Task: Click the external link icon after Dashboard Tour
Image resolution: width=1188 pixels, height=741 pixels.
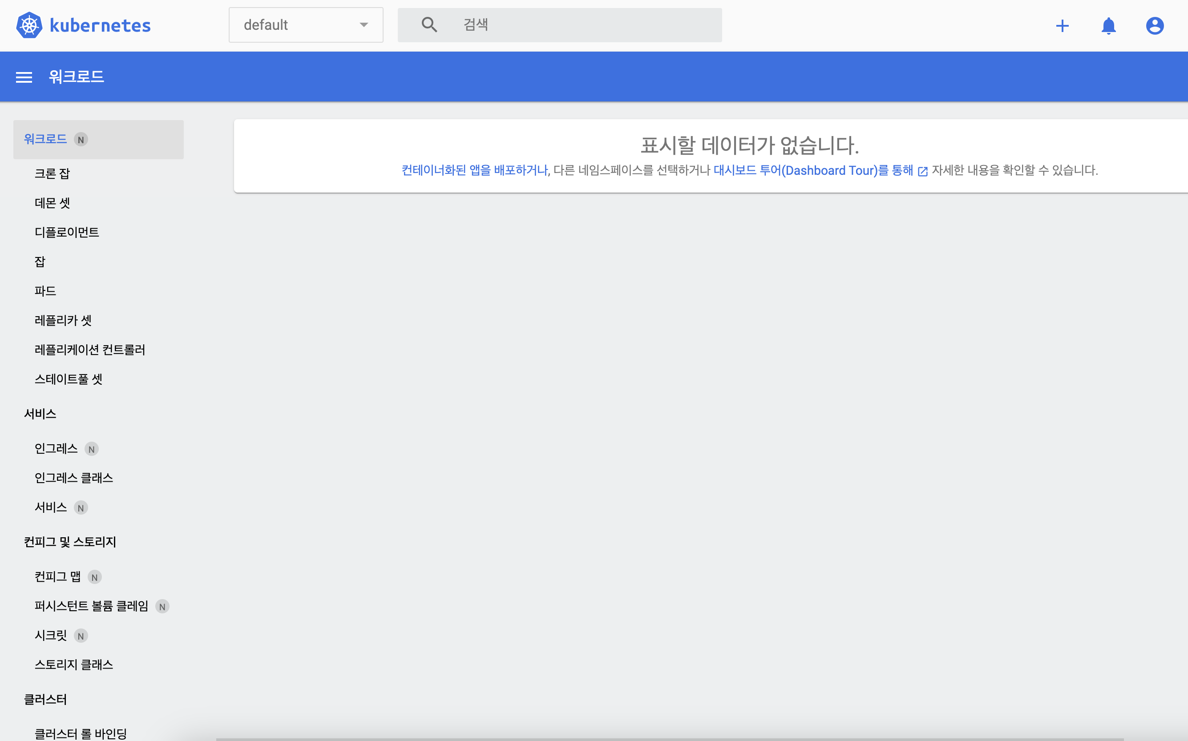Action: [922, 171]
